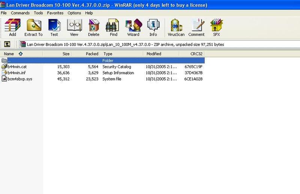Image resolution: width=300 pixels, height=194 pixels.
Task: Click the 'Security Catalog' type cell
Action: pyautogui.click(x=117, y=67)
